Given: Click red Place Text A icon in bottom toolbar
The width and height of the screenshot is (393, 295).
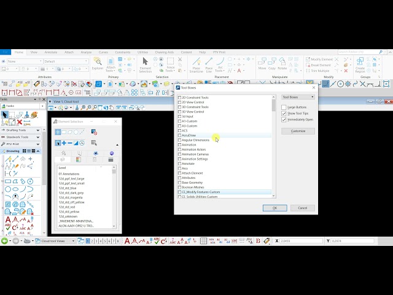Looking at the screenshot, I should point(127,241).
